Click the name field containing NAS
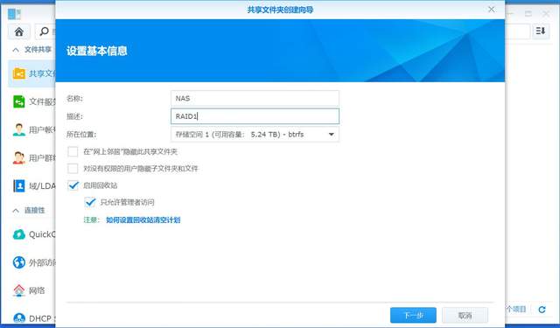This screenshot has height=328, width=560. click(x=255, y=98)
